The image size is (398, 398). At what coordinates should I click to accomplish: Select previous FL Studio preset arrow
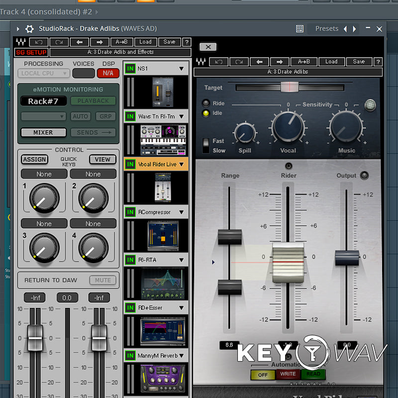click(345, 29)
